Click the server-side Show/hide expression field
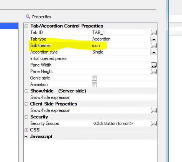 point(124,97)
